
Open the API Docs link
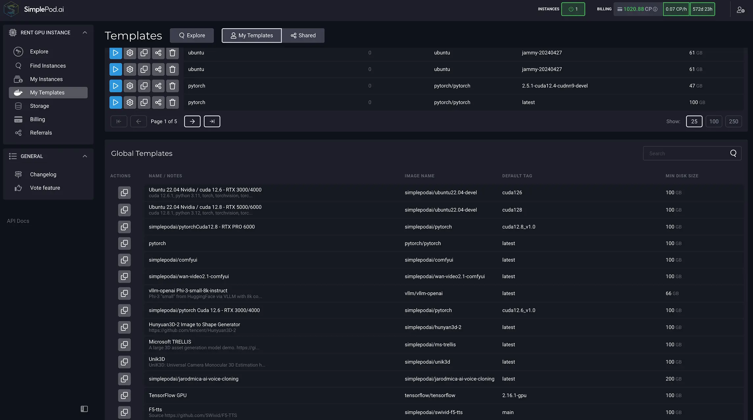(18, 221)
